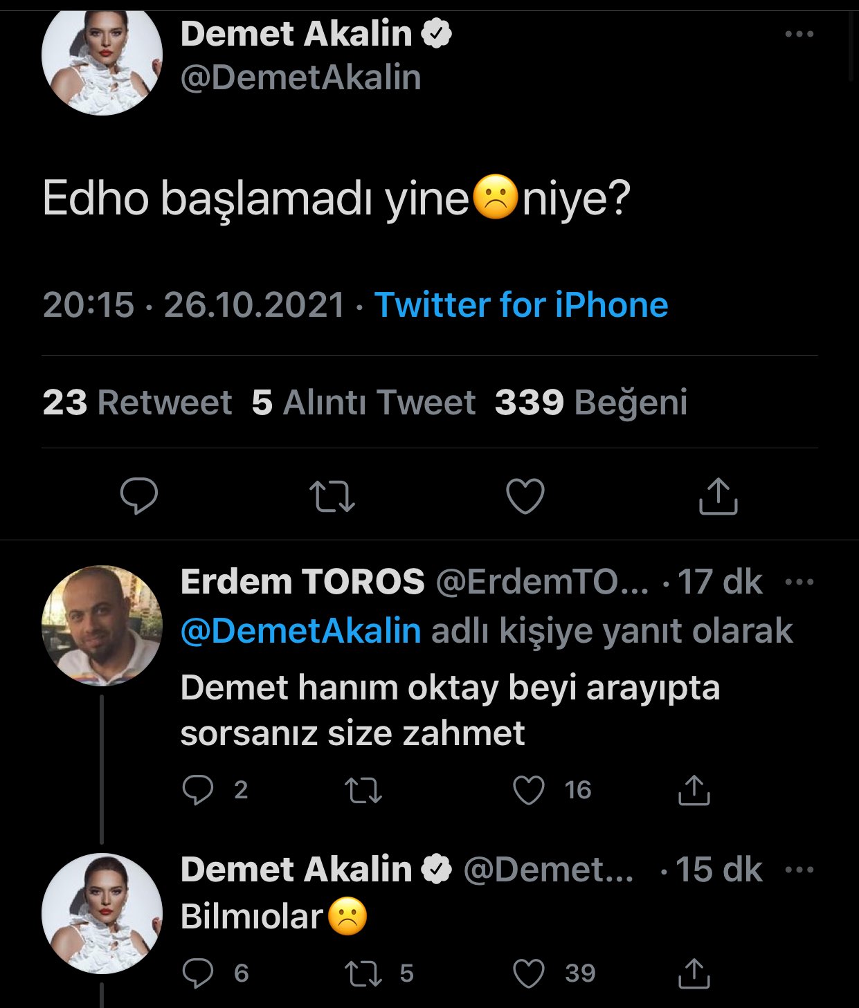Show the 339 Beğeni list
Image resolution: width=859 pixels, height=1008 pixels.
[x=591, y=403]
